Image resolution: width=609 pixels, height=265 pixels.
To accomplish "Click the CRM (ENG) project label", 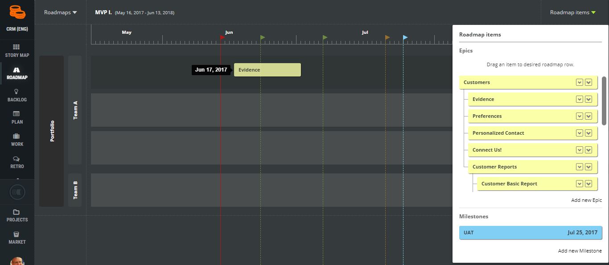I will 17,29.
